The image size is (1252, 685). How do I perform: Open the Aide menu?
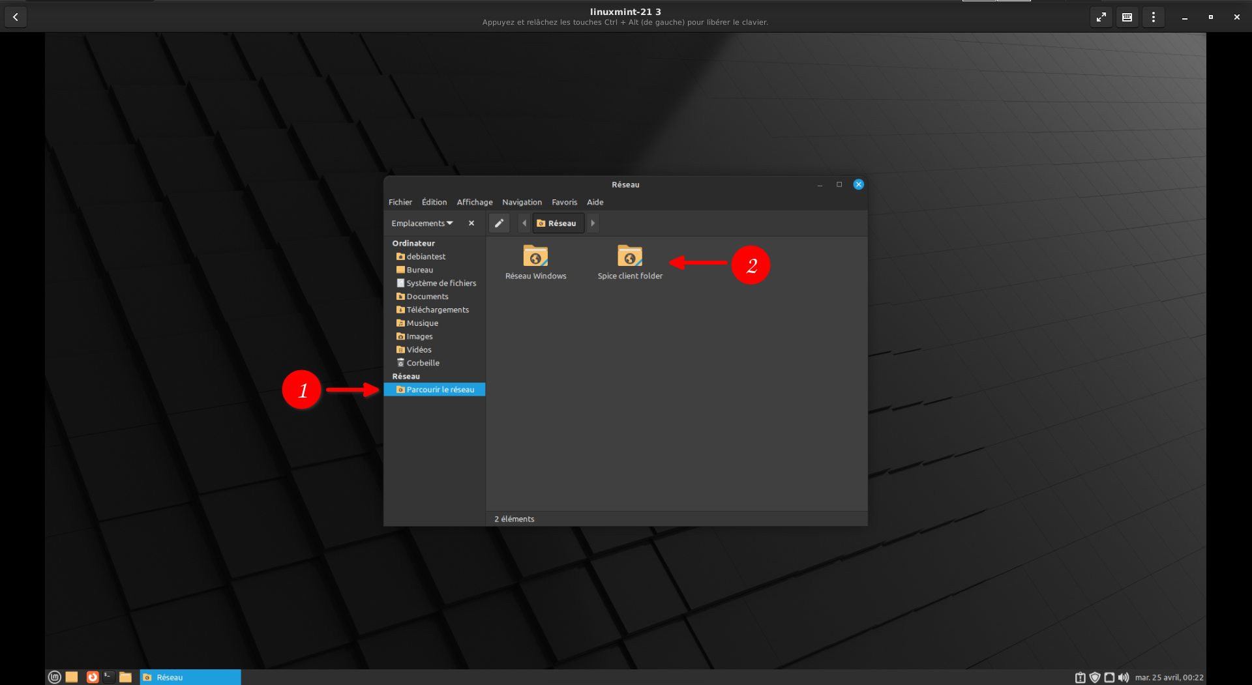(595, 202)
